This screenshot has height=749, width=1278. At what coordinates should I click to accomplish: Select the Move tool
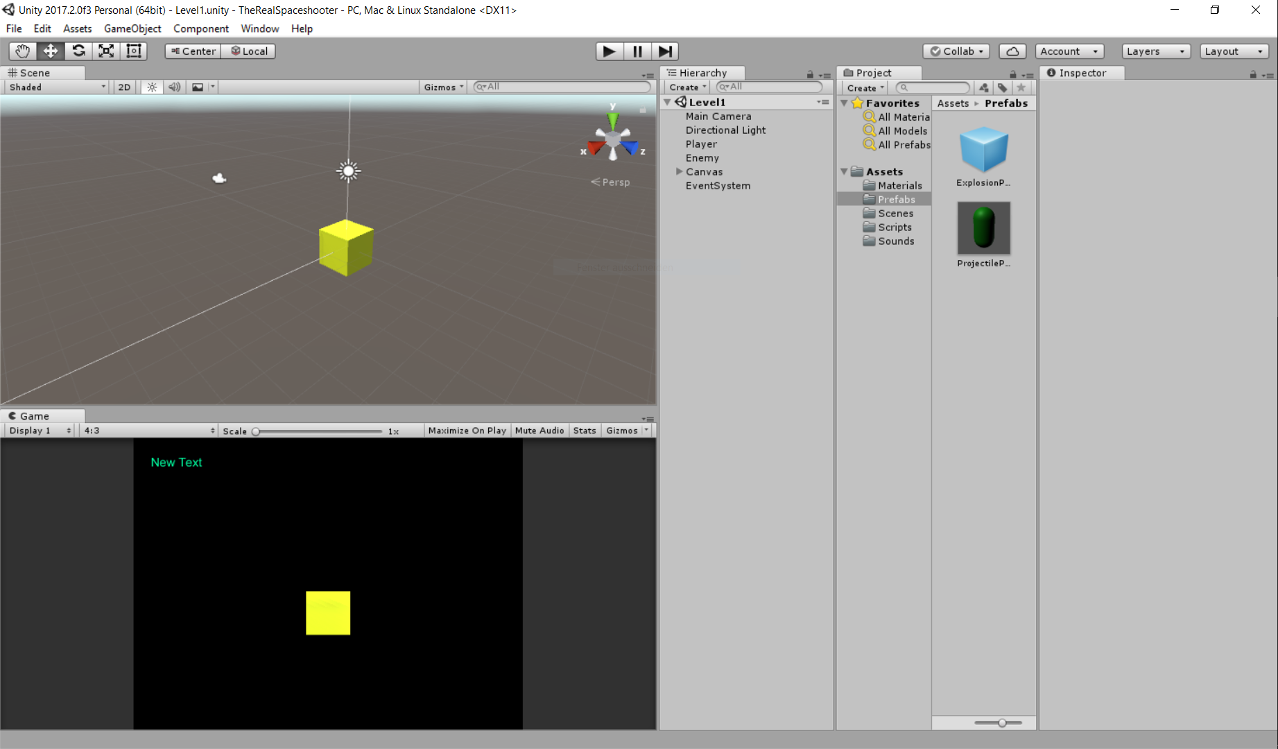51,51
